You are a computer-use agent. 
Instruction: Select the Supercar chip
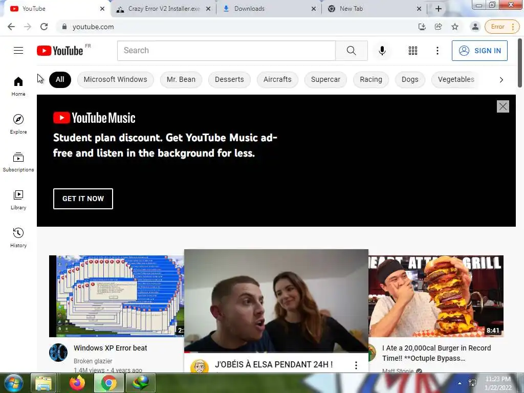tap(325, 79)
